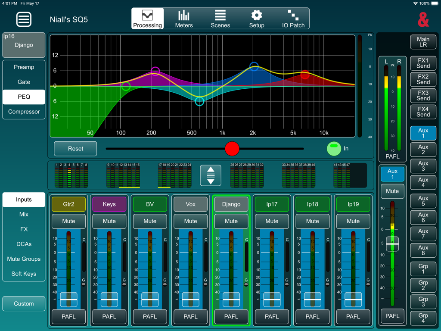
Task: Open the Processing screen icon
Action: click(x=147, y=18)
